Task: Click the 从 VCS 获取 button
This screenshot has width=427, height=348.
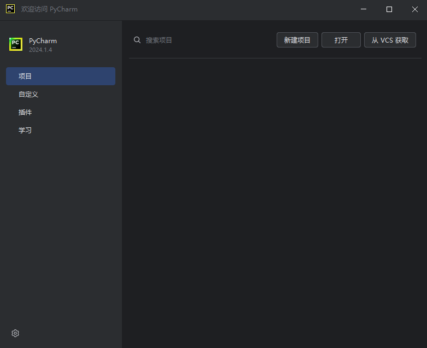Action: click(x=390, y=40)
